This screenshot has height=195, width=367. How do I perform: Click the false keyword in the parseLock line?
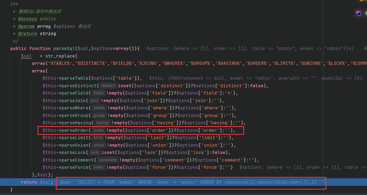[219, 153]
